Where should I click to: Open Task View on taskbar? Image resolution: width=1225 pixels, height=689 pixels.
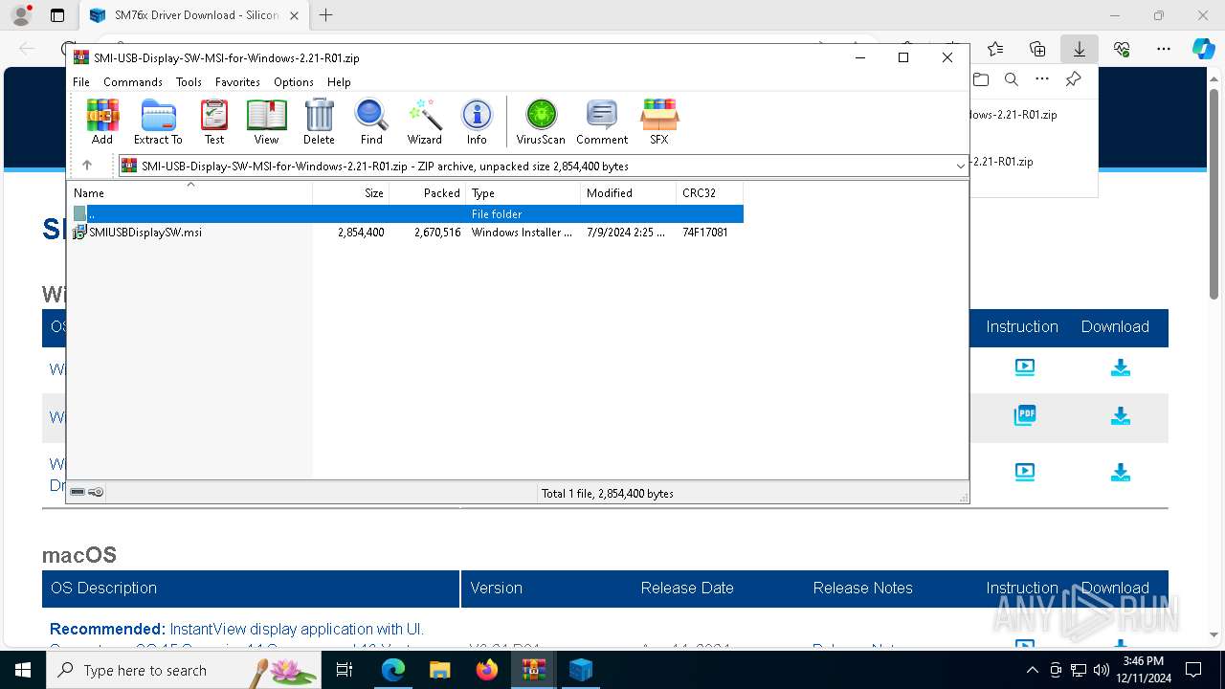pyautogui.click(x=345, y=670)
